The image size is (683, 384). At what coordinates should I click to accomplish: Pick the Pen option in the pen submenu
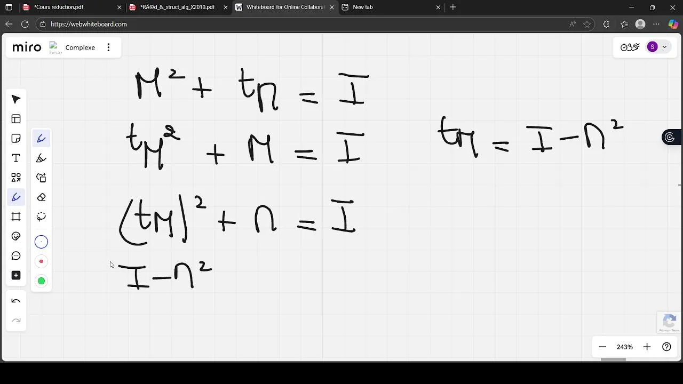point(41,139)
